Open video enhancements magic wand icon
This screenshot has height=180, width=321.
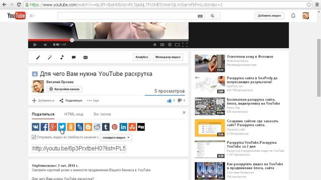coord(50,57)
